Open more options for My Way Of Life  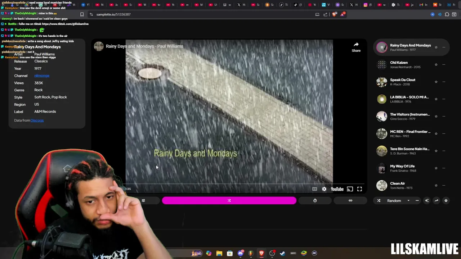point(444,168)
